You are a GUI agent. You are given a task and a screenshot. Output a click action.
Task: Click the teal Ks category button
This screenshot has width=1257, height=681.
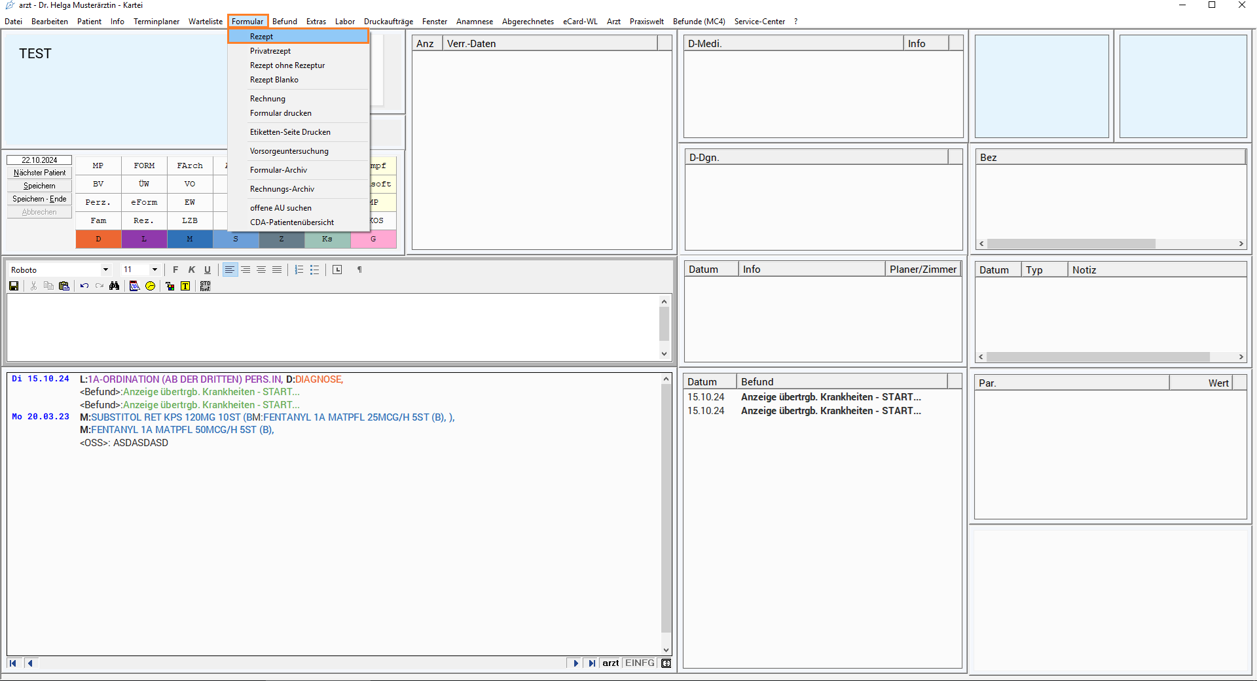tap(327, 239)
